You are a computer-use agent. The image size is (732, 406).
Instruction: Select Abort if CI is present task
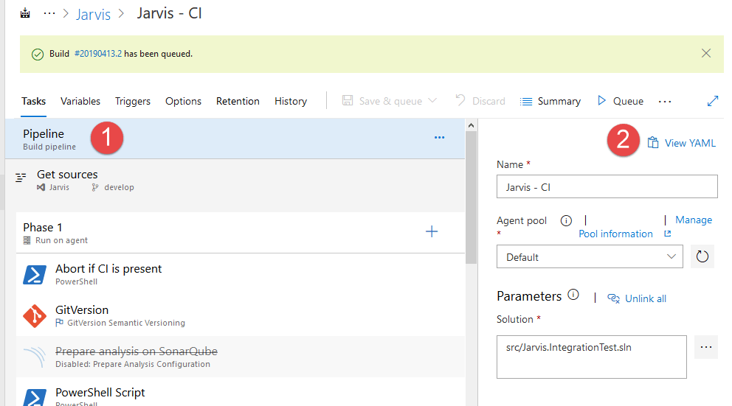(241, 274)
